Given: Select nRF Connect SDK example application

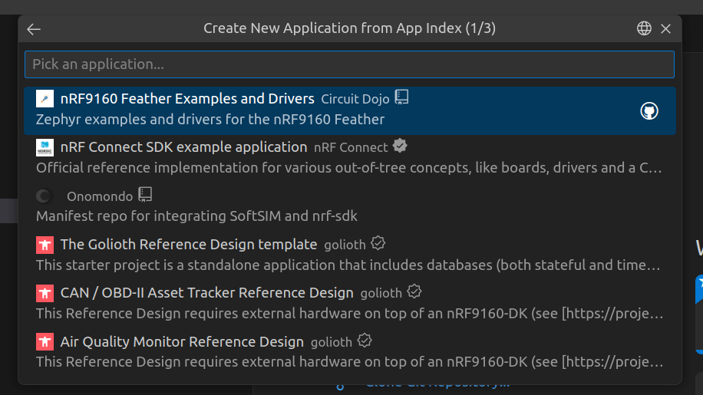Looking at the screenshot, I should pyautogui.click(x=350, y=159).
